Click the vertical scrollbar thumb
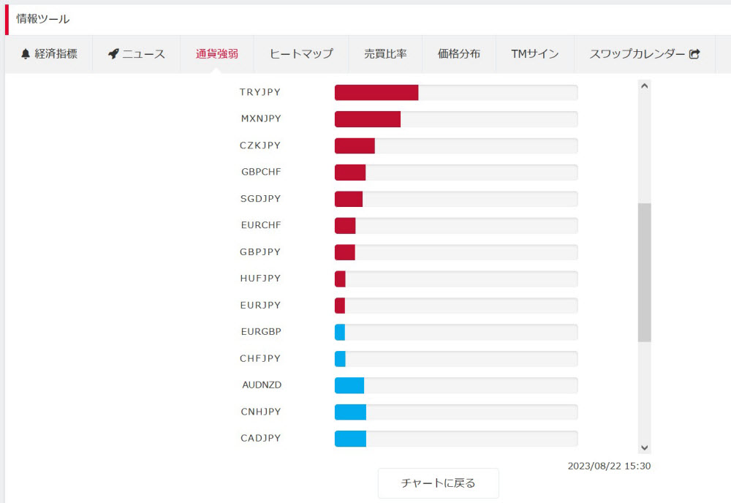The image size is (731, 503). point(644,273)
